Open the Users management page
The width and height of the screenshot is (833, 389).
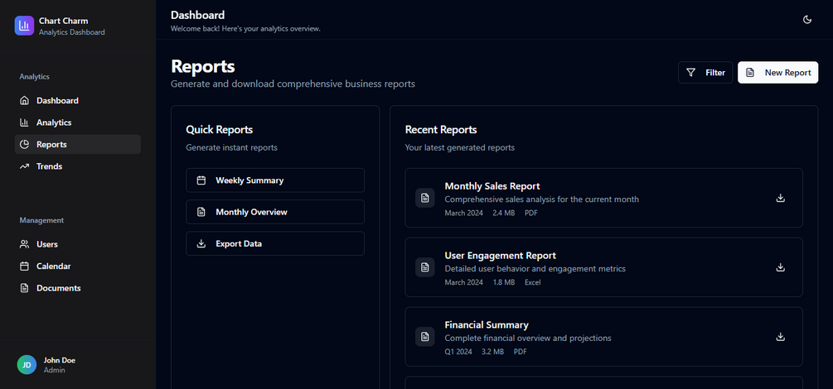tap(47, 244)
